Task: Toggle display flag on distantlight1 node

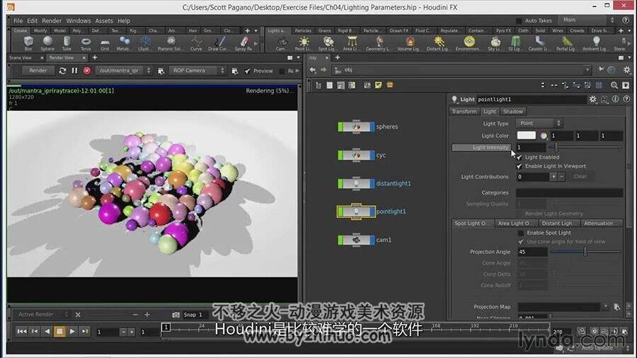Action: click(372, 183)
